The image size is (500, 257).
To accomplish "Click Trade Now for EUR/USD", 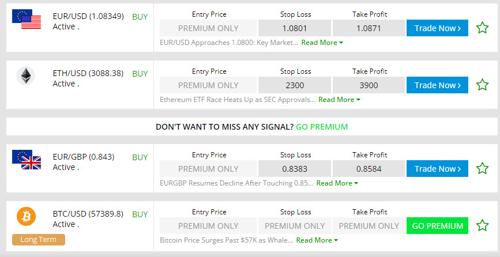I will [437, 28].
